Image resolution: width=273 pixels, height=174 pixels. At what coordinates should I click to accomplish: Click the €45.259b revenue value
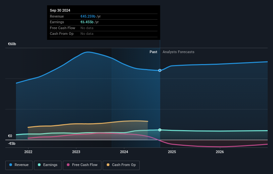[88, 16]
